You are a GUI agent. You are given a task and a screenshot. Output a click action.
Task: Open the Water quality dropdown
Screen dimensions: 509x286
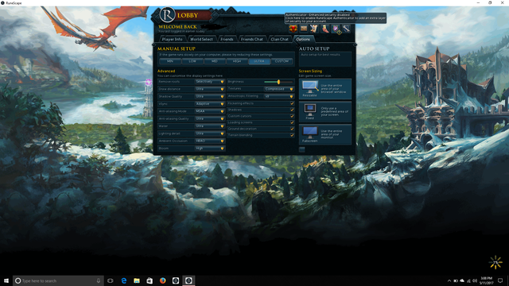[x=210, y=126]
